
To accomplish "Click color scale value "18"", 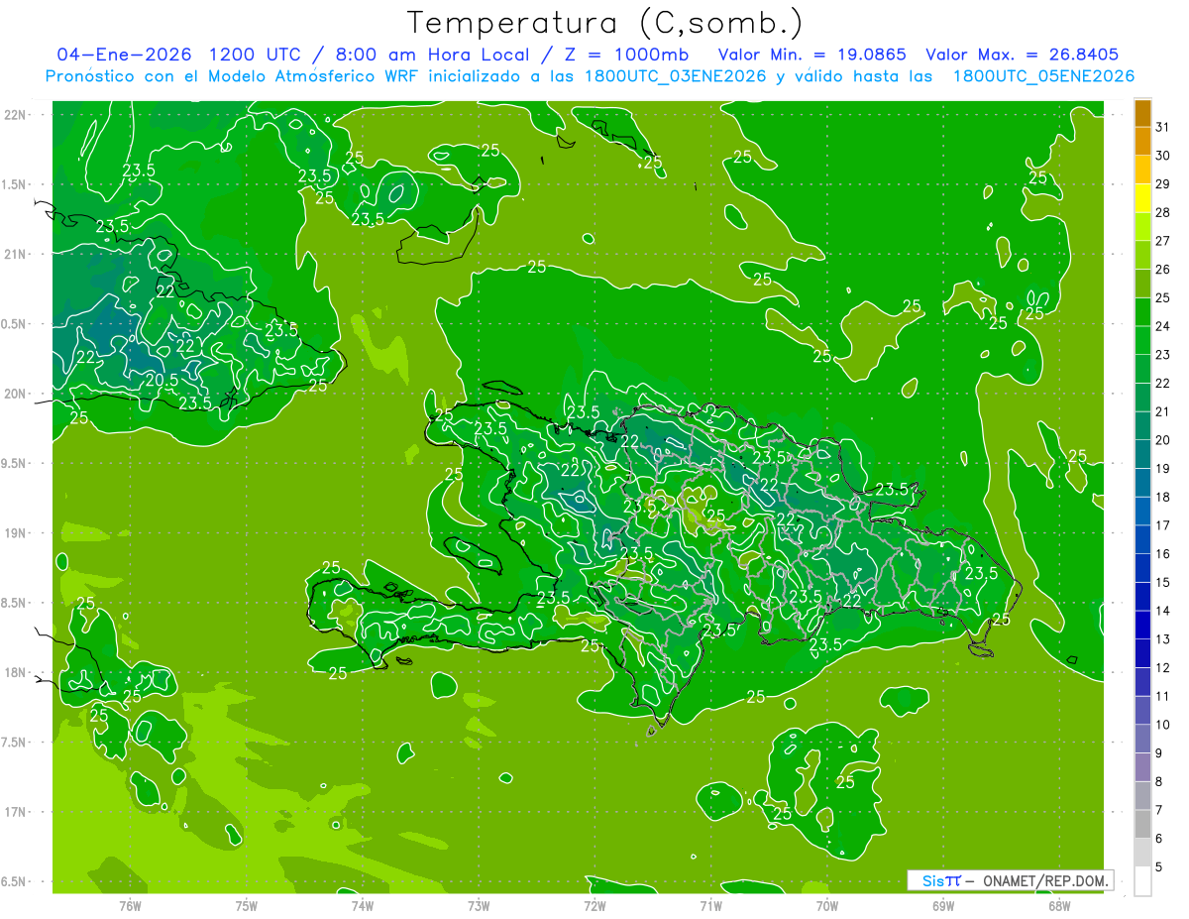I will 1163,497.
